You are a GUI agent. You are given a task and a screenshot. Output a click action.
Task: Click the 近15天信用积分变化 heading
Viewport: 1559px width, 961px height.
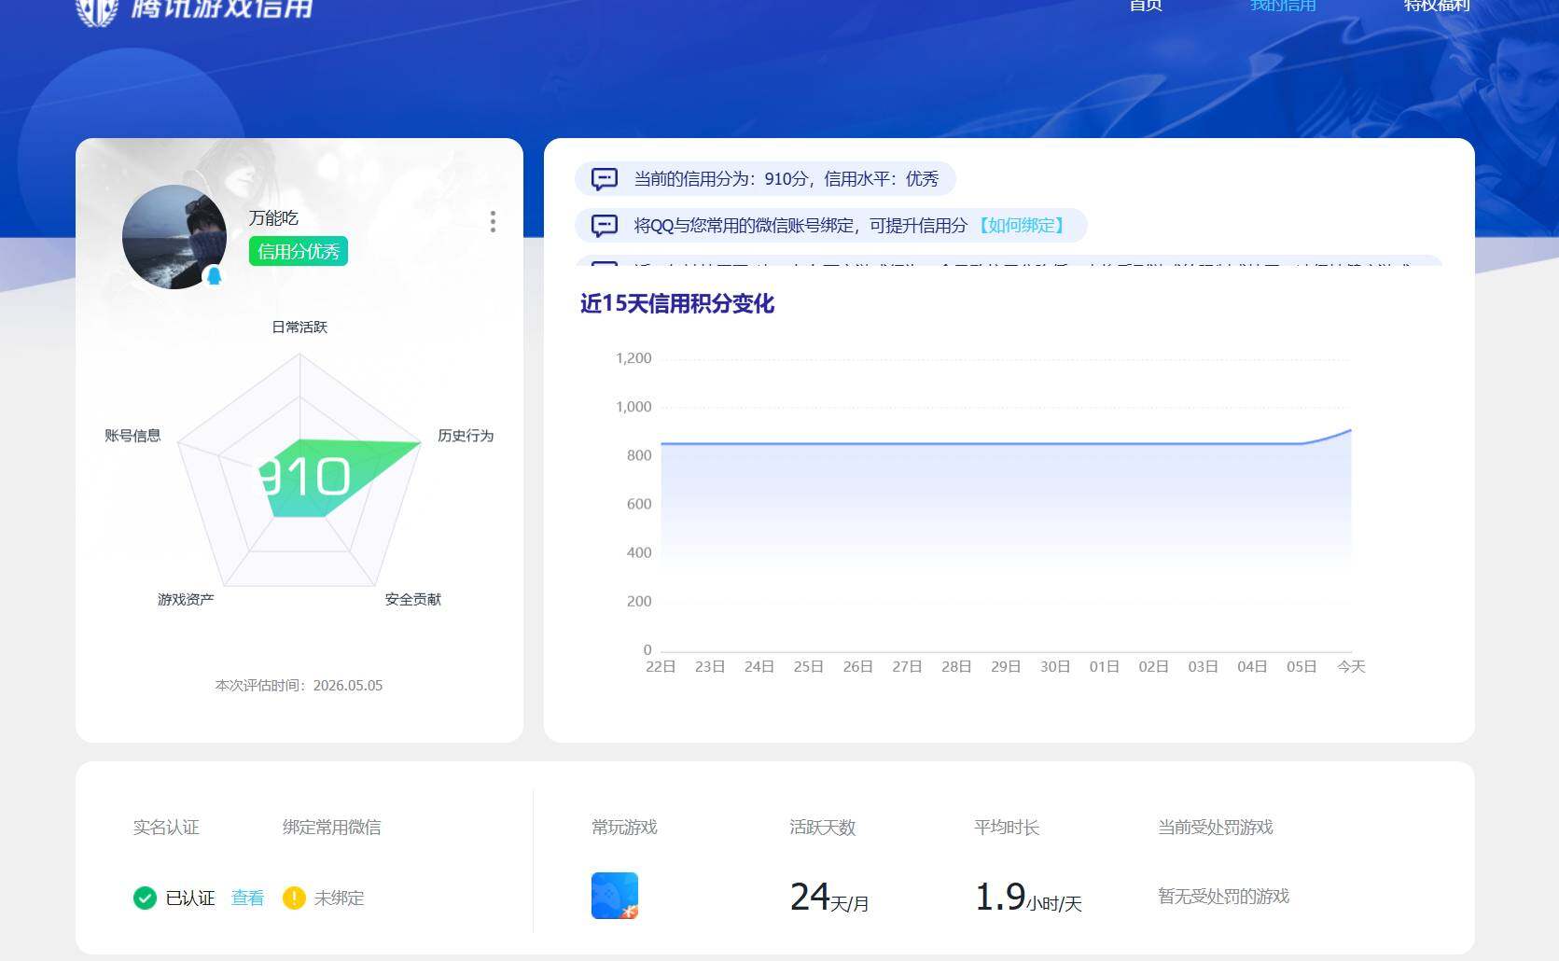tap(677, 303)
